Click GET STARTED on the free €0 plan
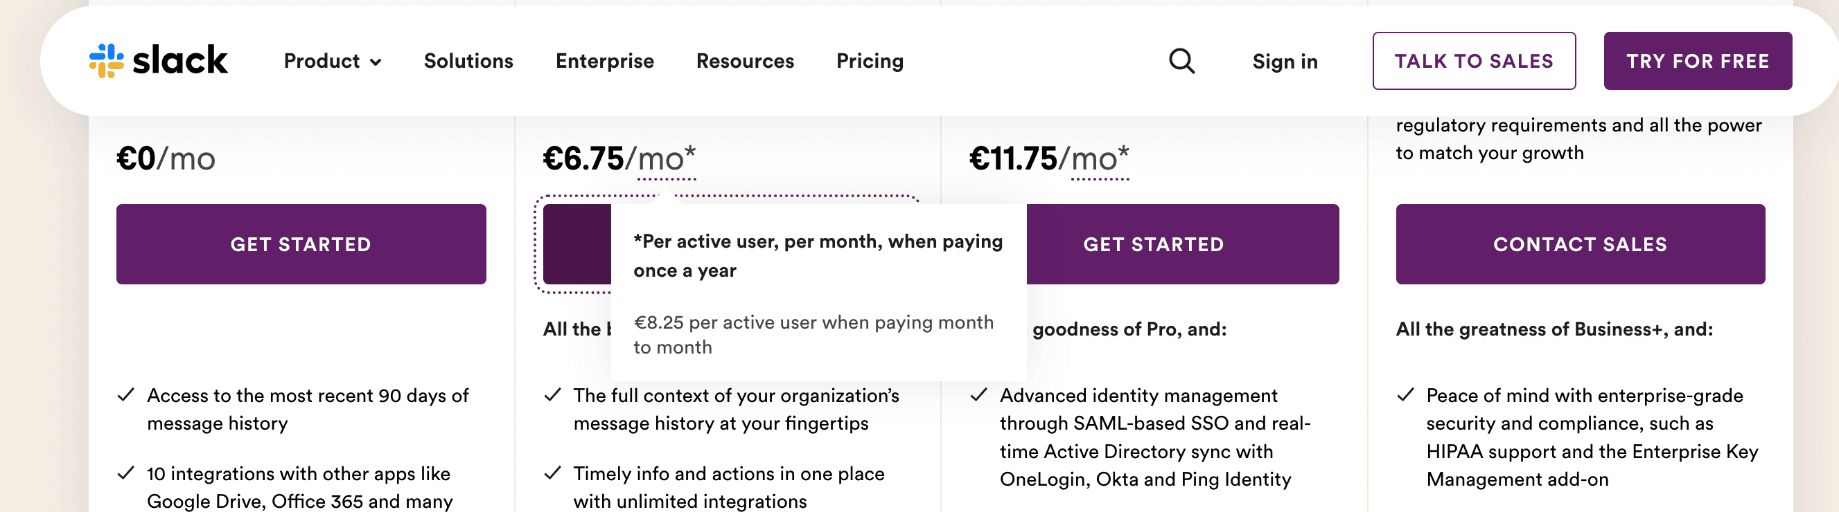Image resolution: width=1839 pixels, height=512 pixels. [x=301, y=244]
